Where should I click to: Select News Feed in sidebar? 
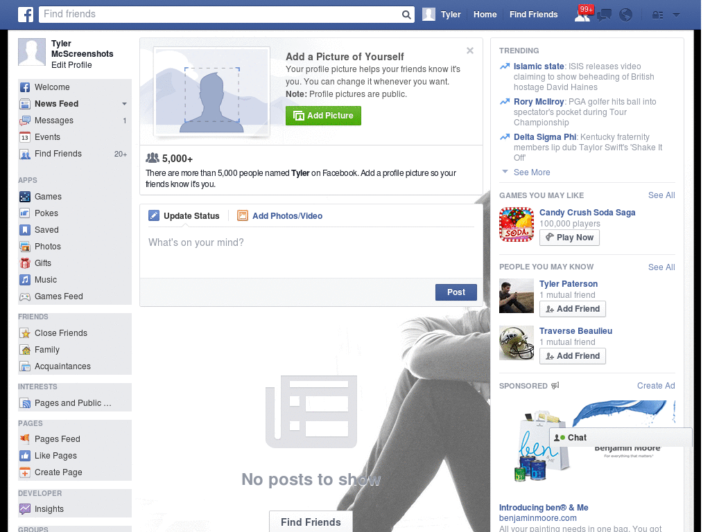pos(56,104)
